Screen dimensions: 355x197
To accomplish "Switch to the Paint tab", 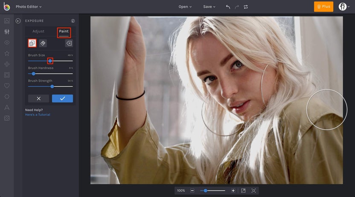I will pyautogui.click(x=64, y=31).
